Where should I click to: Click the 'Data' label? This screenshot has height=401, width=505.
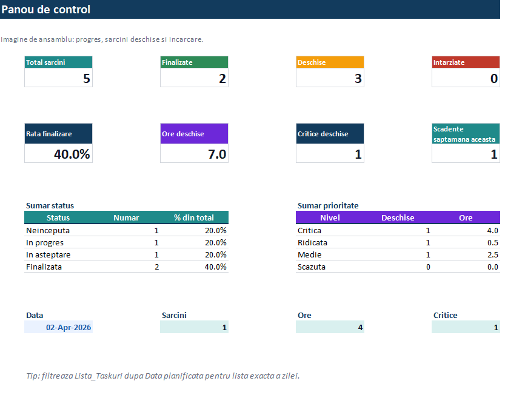[x=35, y=315]
